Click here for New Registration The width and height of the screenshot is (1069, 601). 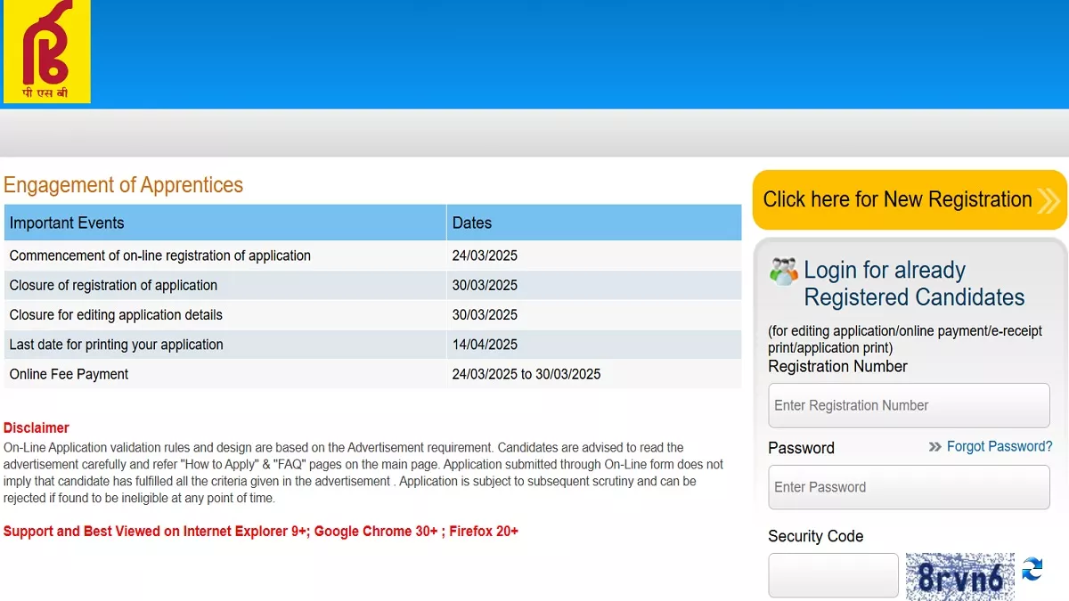910,199
